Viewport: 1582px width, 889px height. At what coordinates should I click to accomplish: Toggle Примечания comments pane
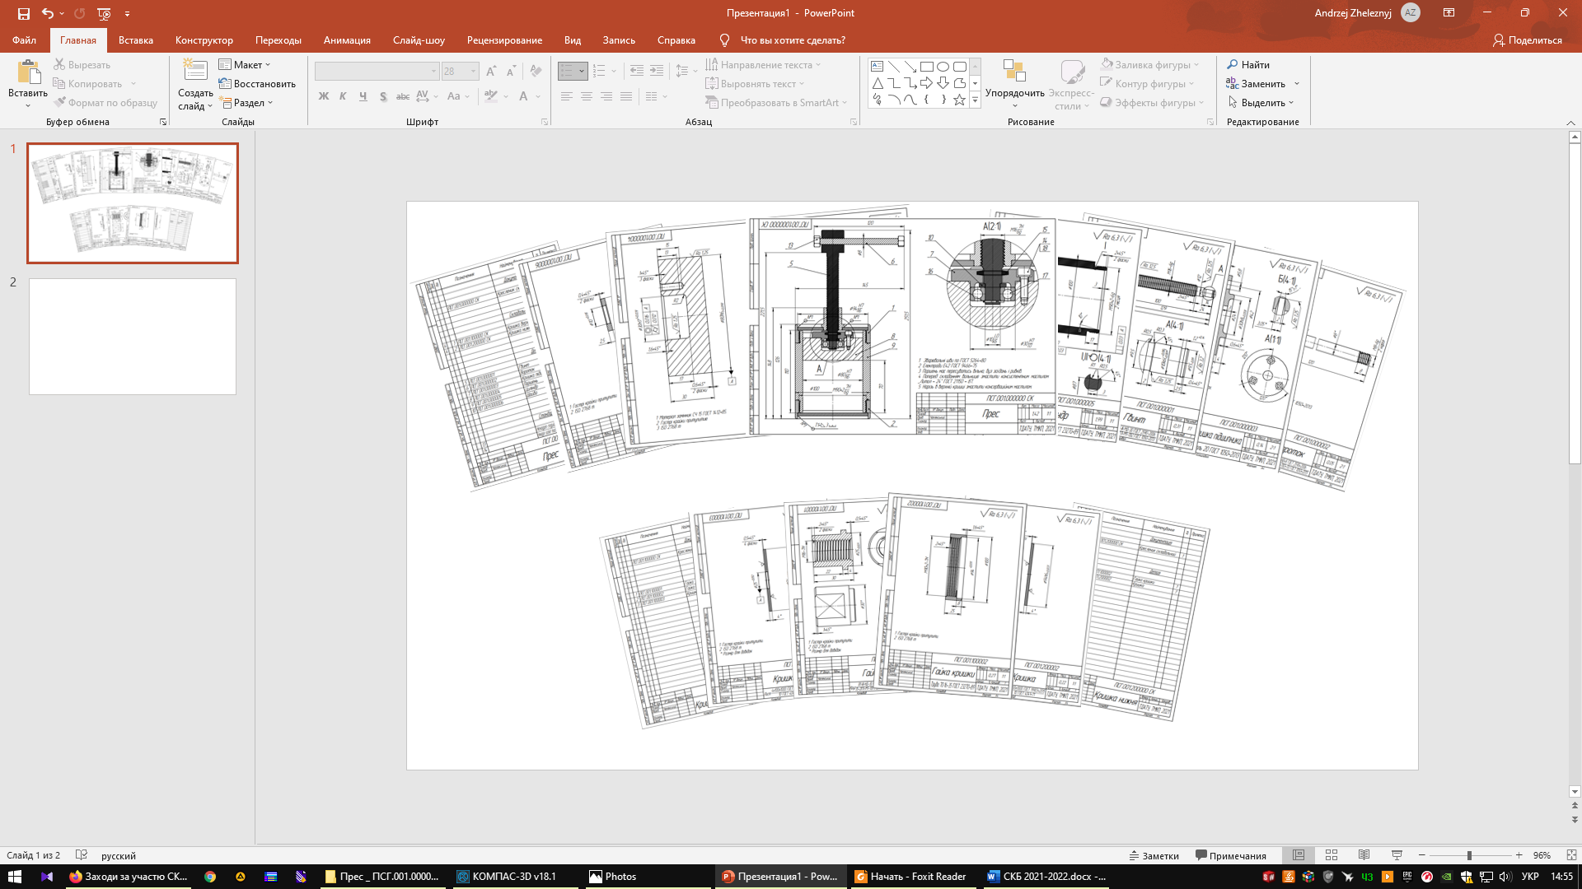(x=1230, y=855)
